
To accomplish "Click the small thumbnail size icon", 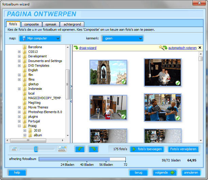I will [x=14, y=149].
